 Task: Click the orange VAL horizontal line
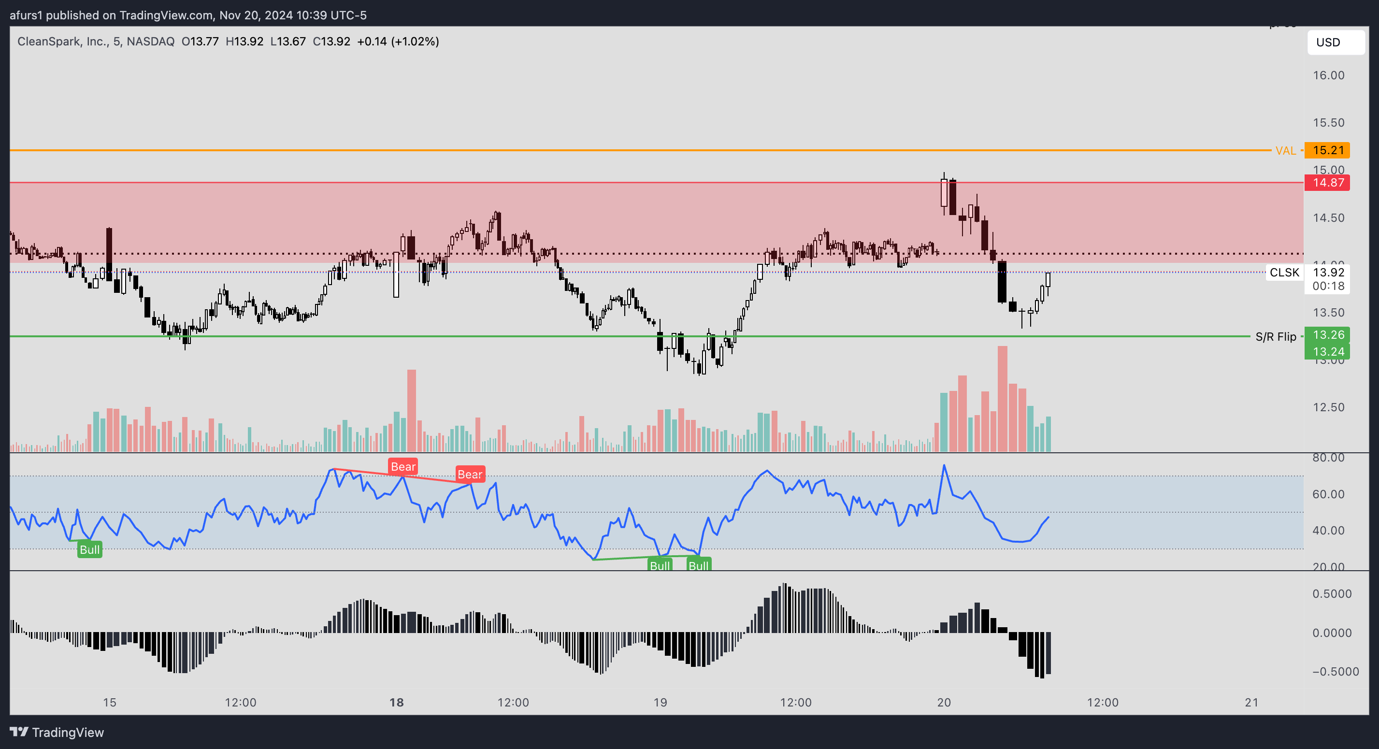pyautogui.click(x=640, y=150)
